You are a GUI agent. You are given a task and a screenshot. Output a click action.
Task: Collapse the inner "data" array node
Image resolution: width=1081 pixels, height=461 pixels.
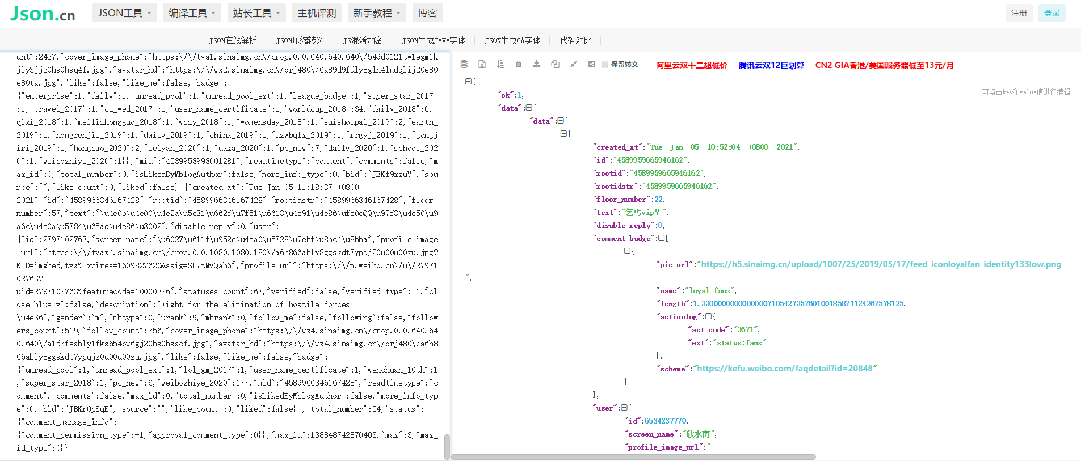click(561, 121)
